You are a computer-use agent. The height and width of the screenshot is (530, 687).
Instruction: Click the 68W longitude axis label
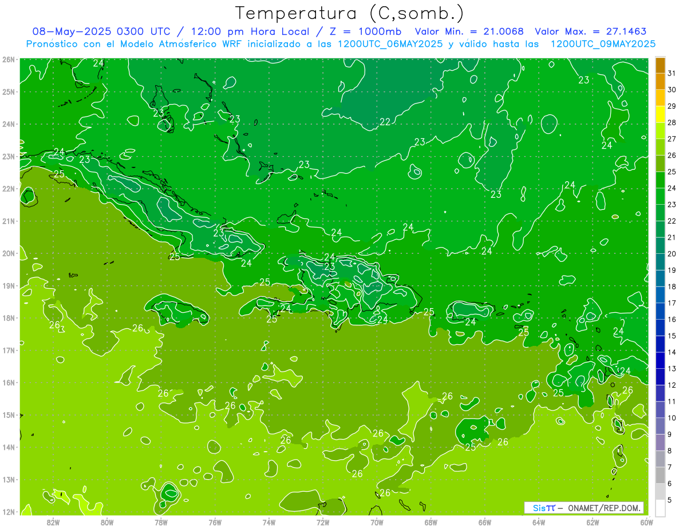coord(431,522)
